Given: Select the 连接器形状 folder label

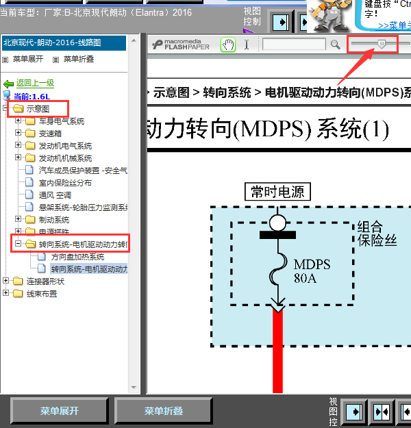Looking at the screenshot, I should 45,281.
